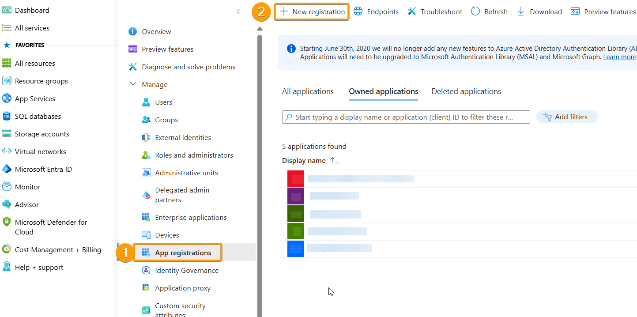Open the application with the purple thumbnail
Viewport: 637px width, 317px height.
[296, 196]
